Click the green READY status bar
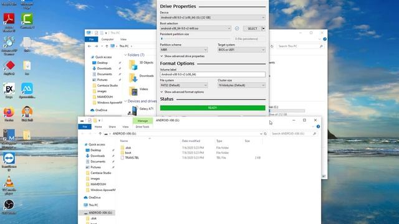The image size is (399, 224). click(213, 108)
